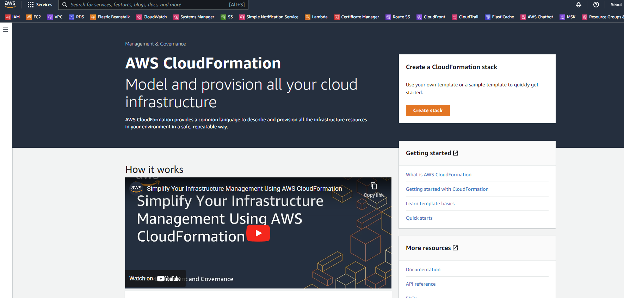Open the Resource Groups shortcut
This screenshot has width=624, height=298.
(603, 17)
